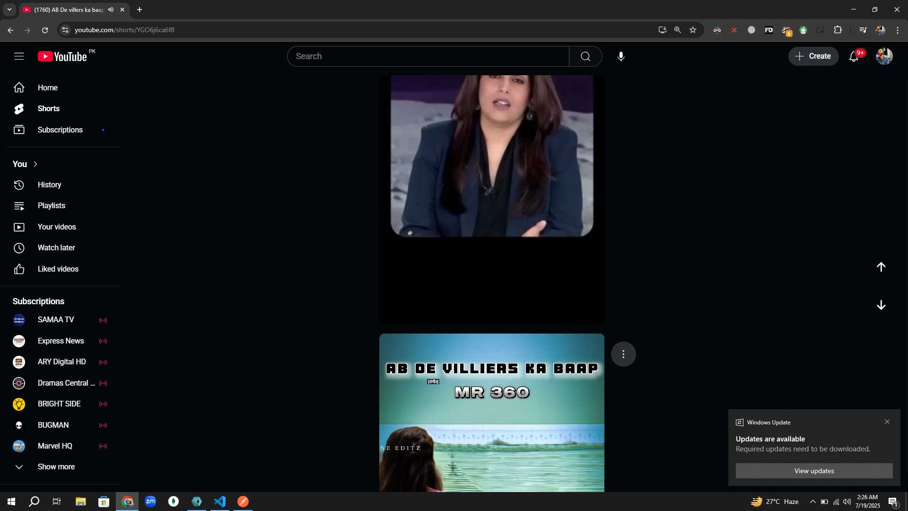This screenshot has height=511, width=908.
Task: Open the Short's three-dot more options
Action: click(x=623, y=354)
